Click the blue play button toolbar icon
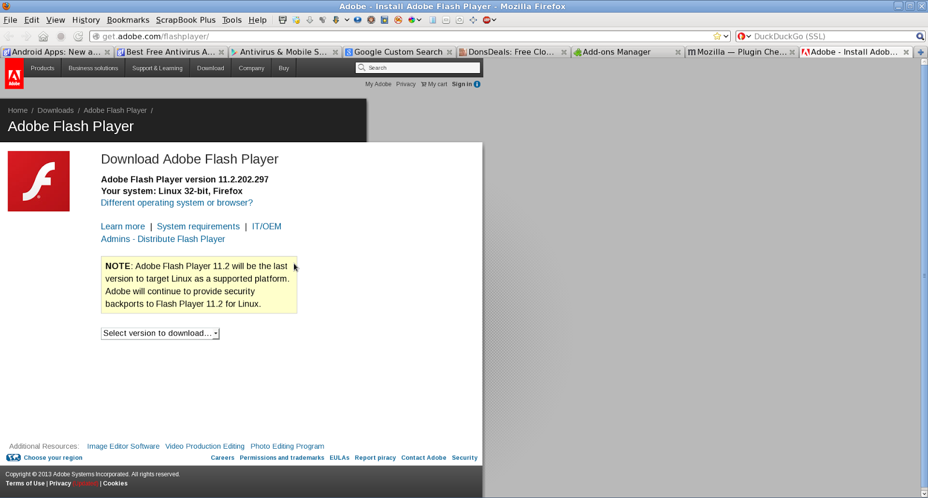 click(358, 20)
